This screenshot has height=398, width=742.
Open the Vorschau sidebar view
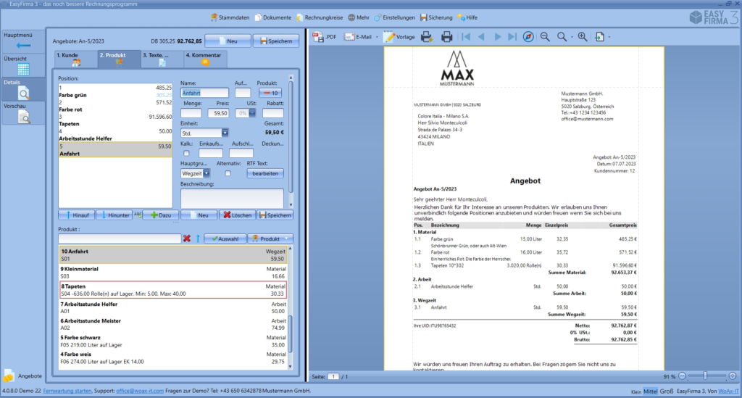pyautogui.click(x=22, y=111)
